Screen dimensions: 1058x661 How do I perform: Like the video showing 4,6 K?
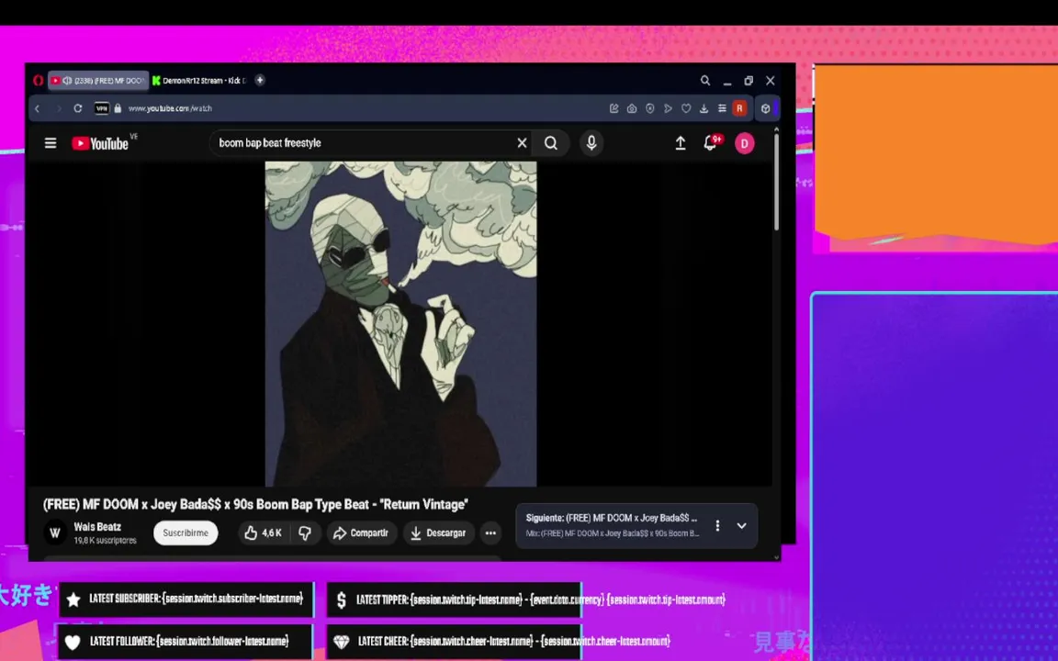click(264, 532)
